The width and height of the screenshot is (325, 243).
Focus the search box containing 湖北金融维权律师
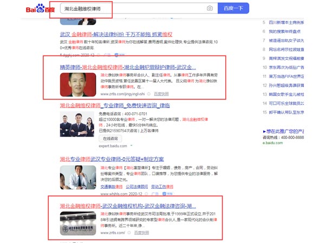tap(130, 9)
